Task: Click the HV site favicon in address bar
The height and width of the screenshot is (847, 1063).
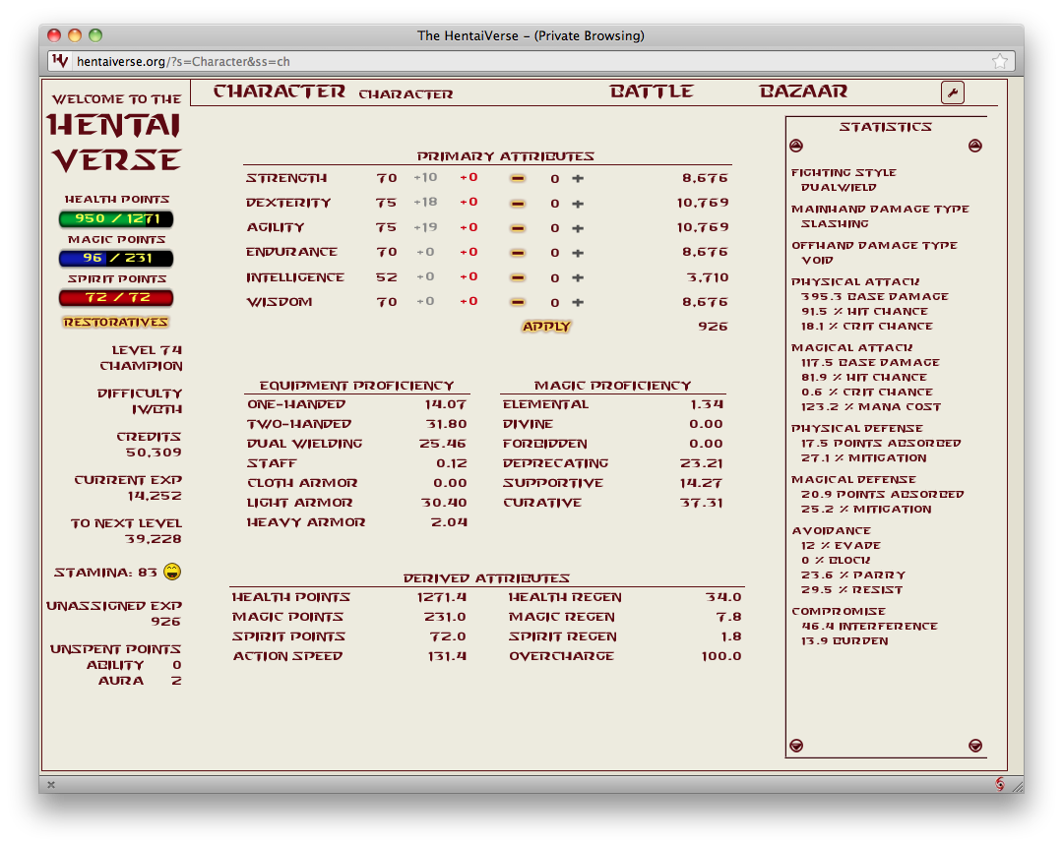Action: click(60, 61)
